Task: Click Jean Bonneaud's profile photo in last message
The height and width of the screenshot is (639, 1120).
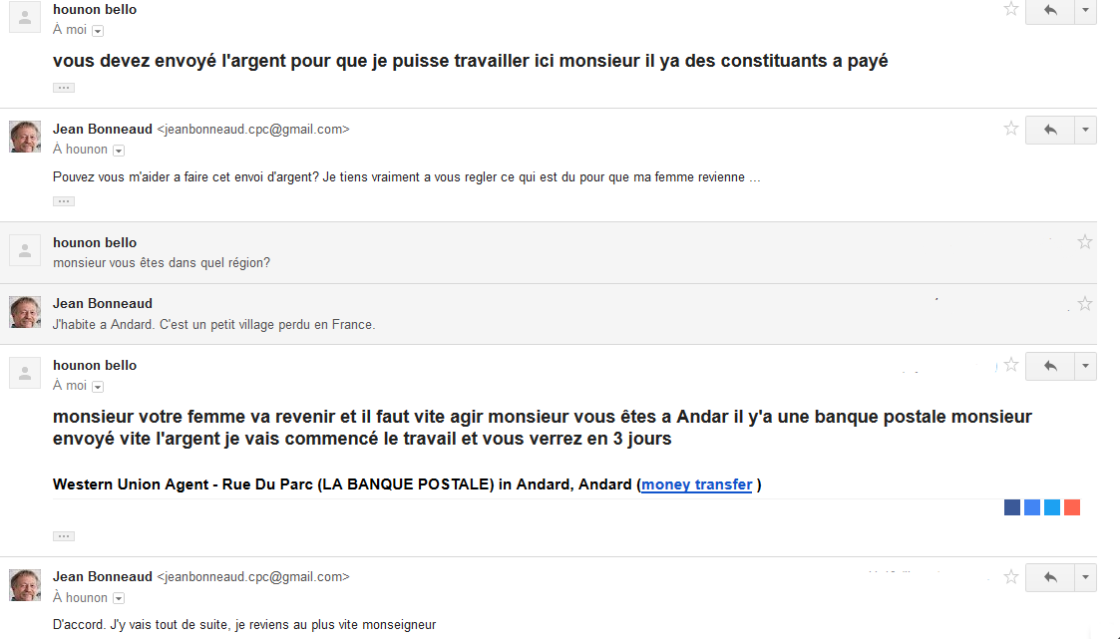Action: coord(25,584)
